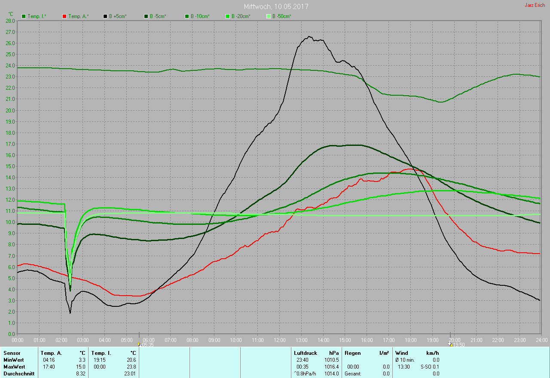Click the 'Temp. A.*' legend label
The image size is (550, 378).
point(78,16)
